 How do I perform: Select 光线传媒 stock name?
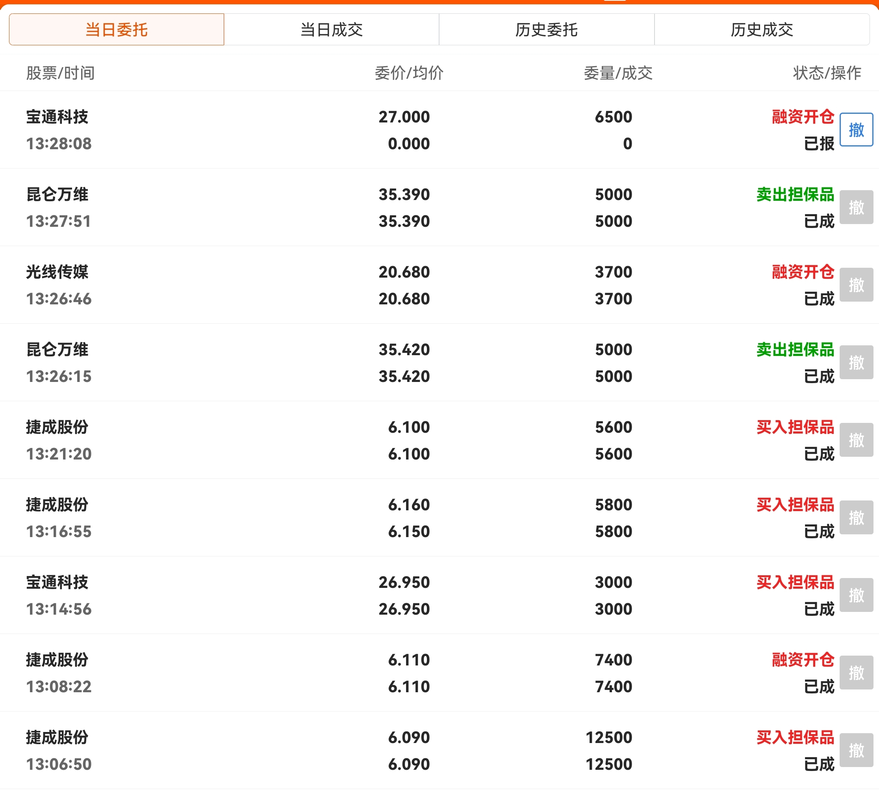(x=57, y=272)
